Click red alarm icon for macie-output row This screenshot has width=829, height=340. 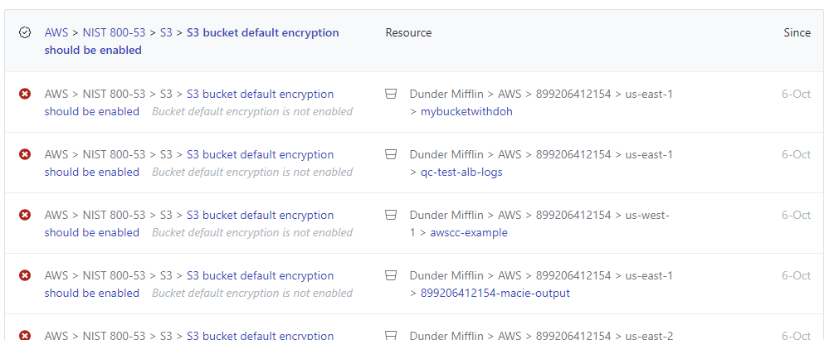[x=24, y=275]
